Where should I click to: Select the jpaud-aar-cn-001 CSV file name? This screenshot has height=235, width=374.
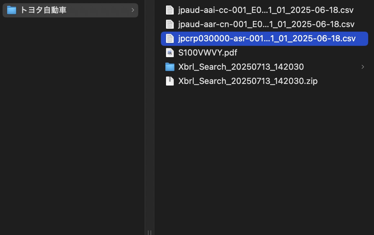(x=266, y=24)
